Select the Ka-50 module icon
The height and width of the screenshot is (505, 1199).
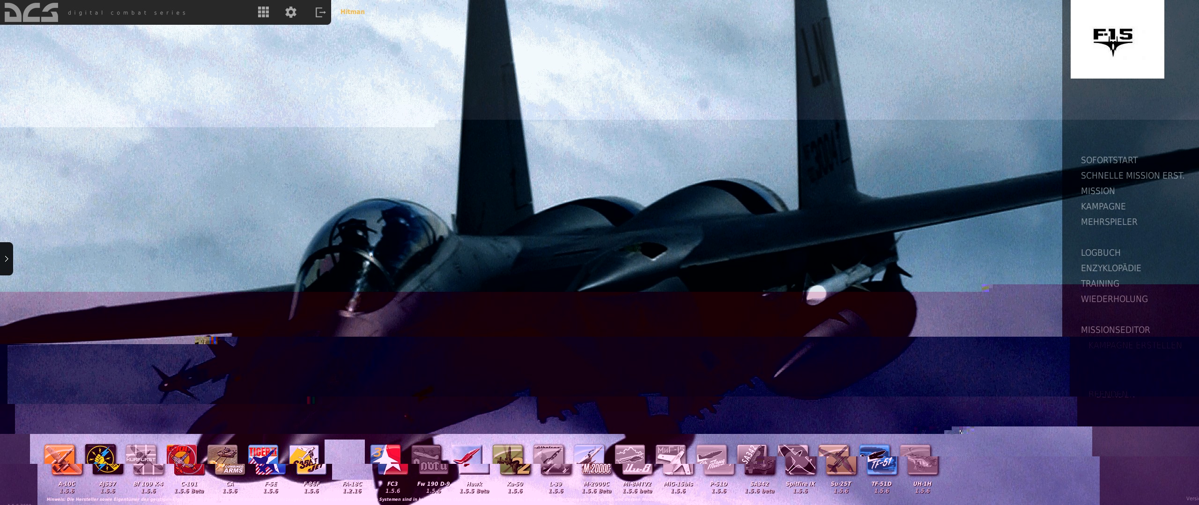pos(511,459)
